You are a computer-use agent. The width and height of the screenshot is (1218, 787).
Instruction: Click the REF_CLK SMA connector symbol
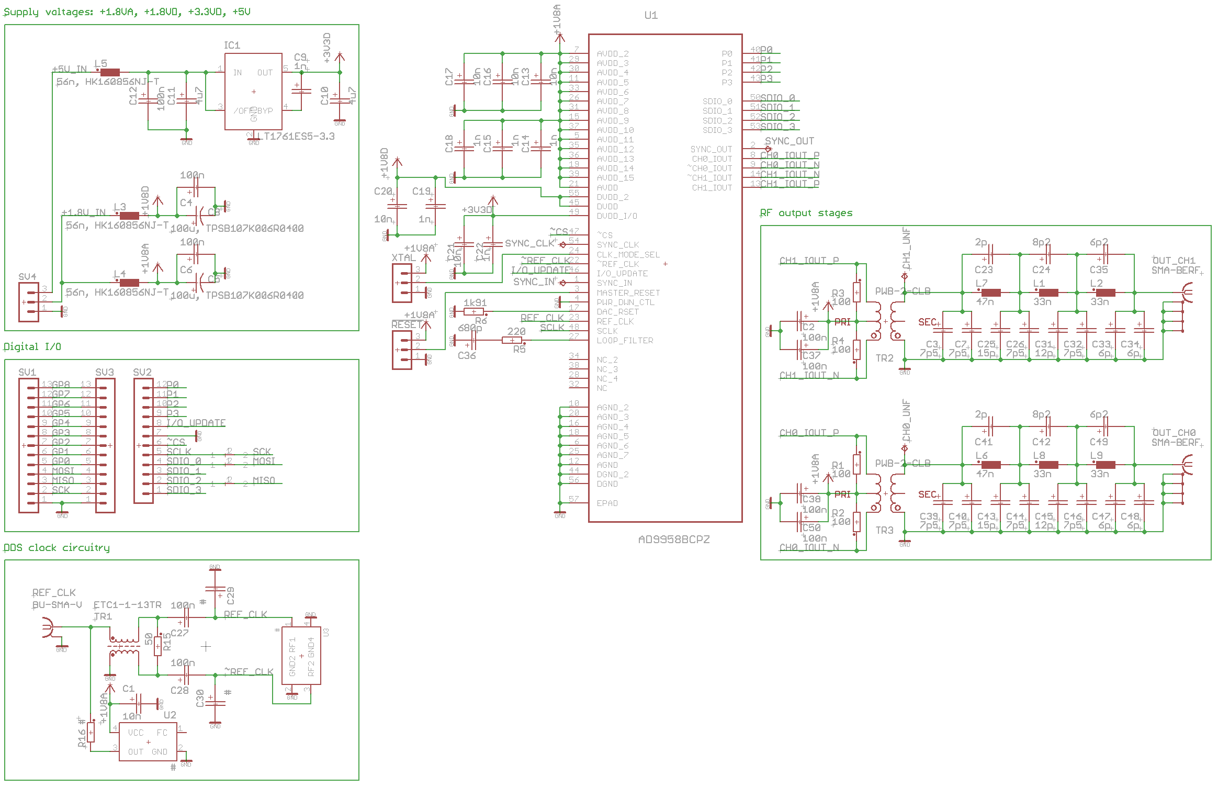[48, 627]
